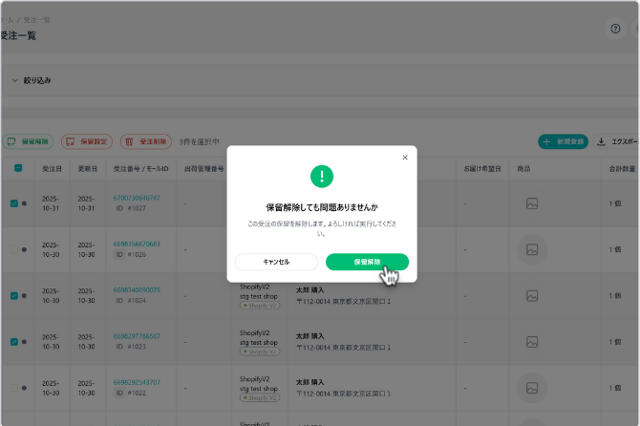Viewport: 640px width, 426px height.
Task: Uncheck the checkbox for order #1023
Action: tap(14, 341)
